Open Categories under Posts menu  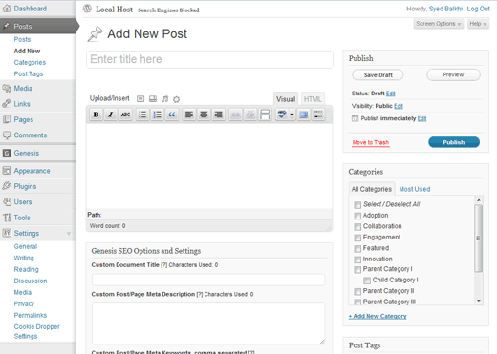click(x=30, y=62)
